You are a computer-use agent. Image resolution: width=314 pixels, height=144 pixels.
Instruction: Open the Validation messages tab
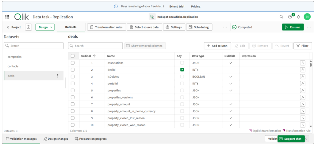tap(21, 138)
